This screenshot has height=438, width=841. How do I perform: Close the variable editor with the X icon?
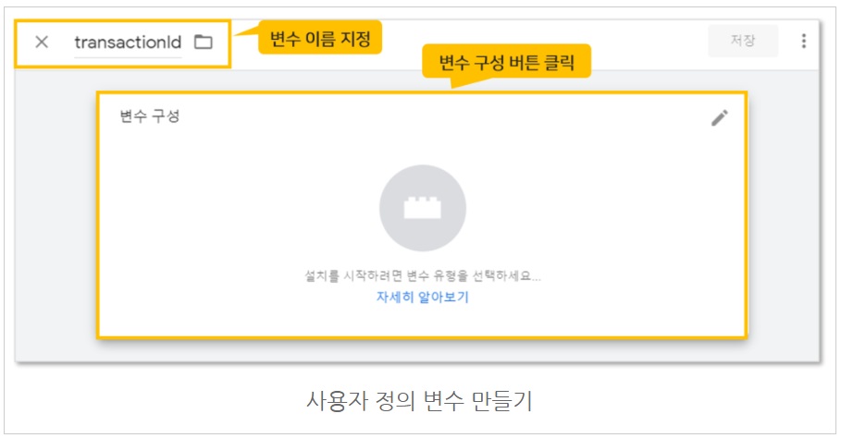click(x=42, y=42)
